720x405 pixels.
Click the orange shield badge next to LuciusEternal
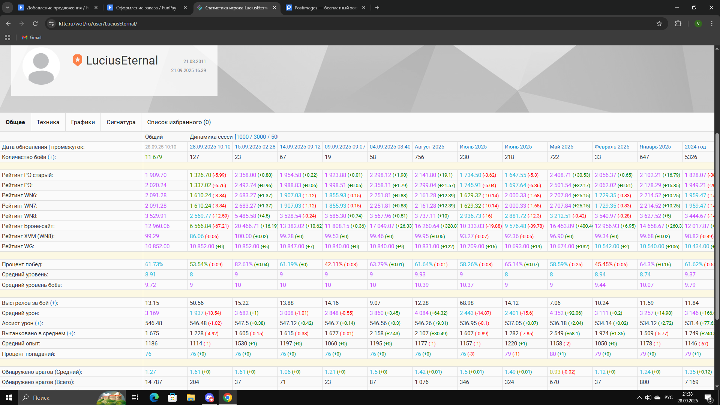point(77,60)
